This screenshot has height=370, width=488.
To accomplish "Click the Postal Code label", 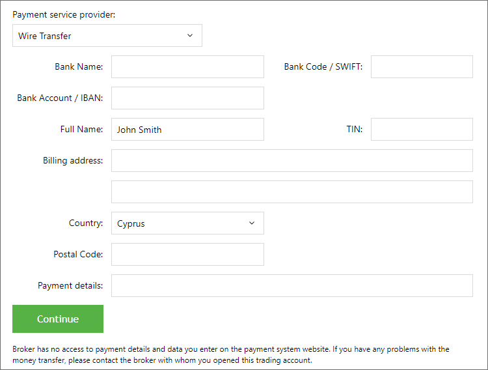I will click(78, 254).
